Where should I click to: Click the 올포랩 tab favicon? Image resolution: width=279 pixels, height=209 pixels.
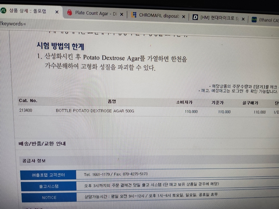pyautogui.click(x=3, y=11)
